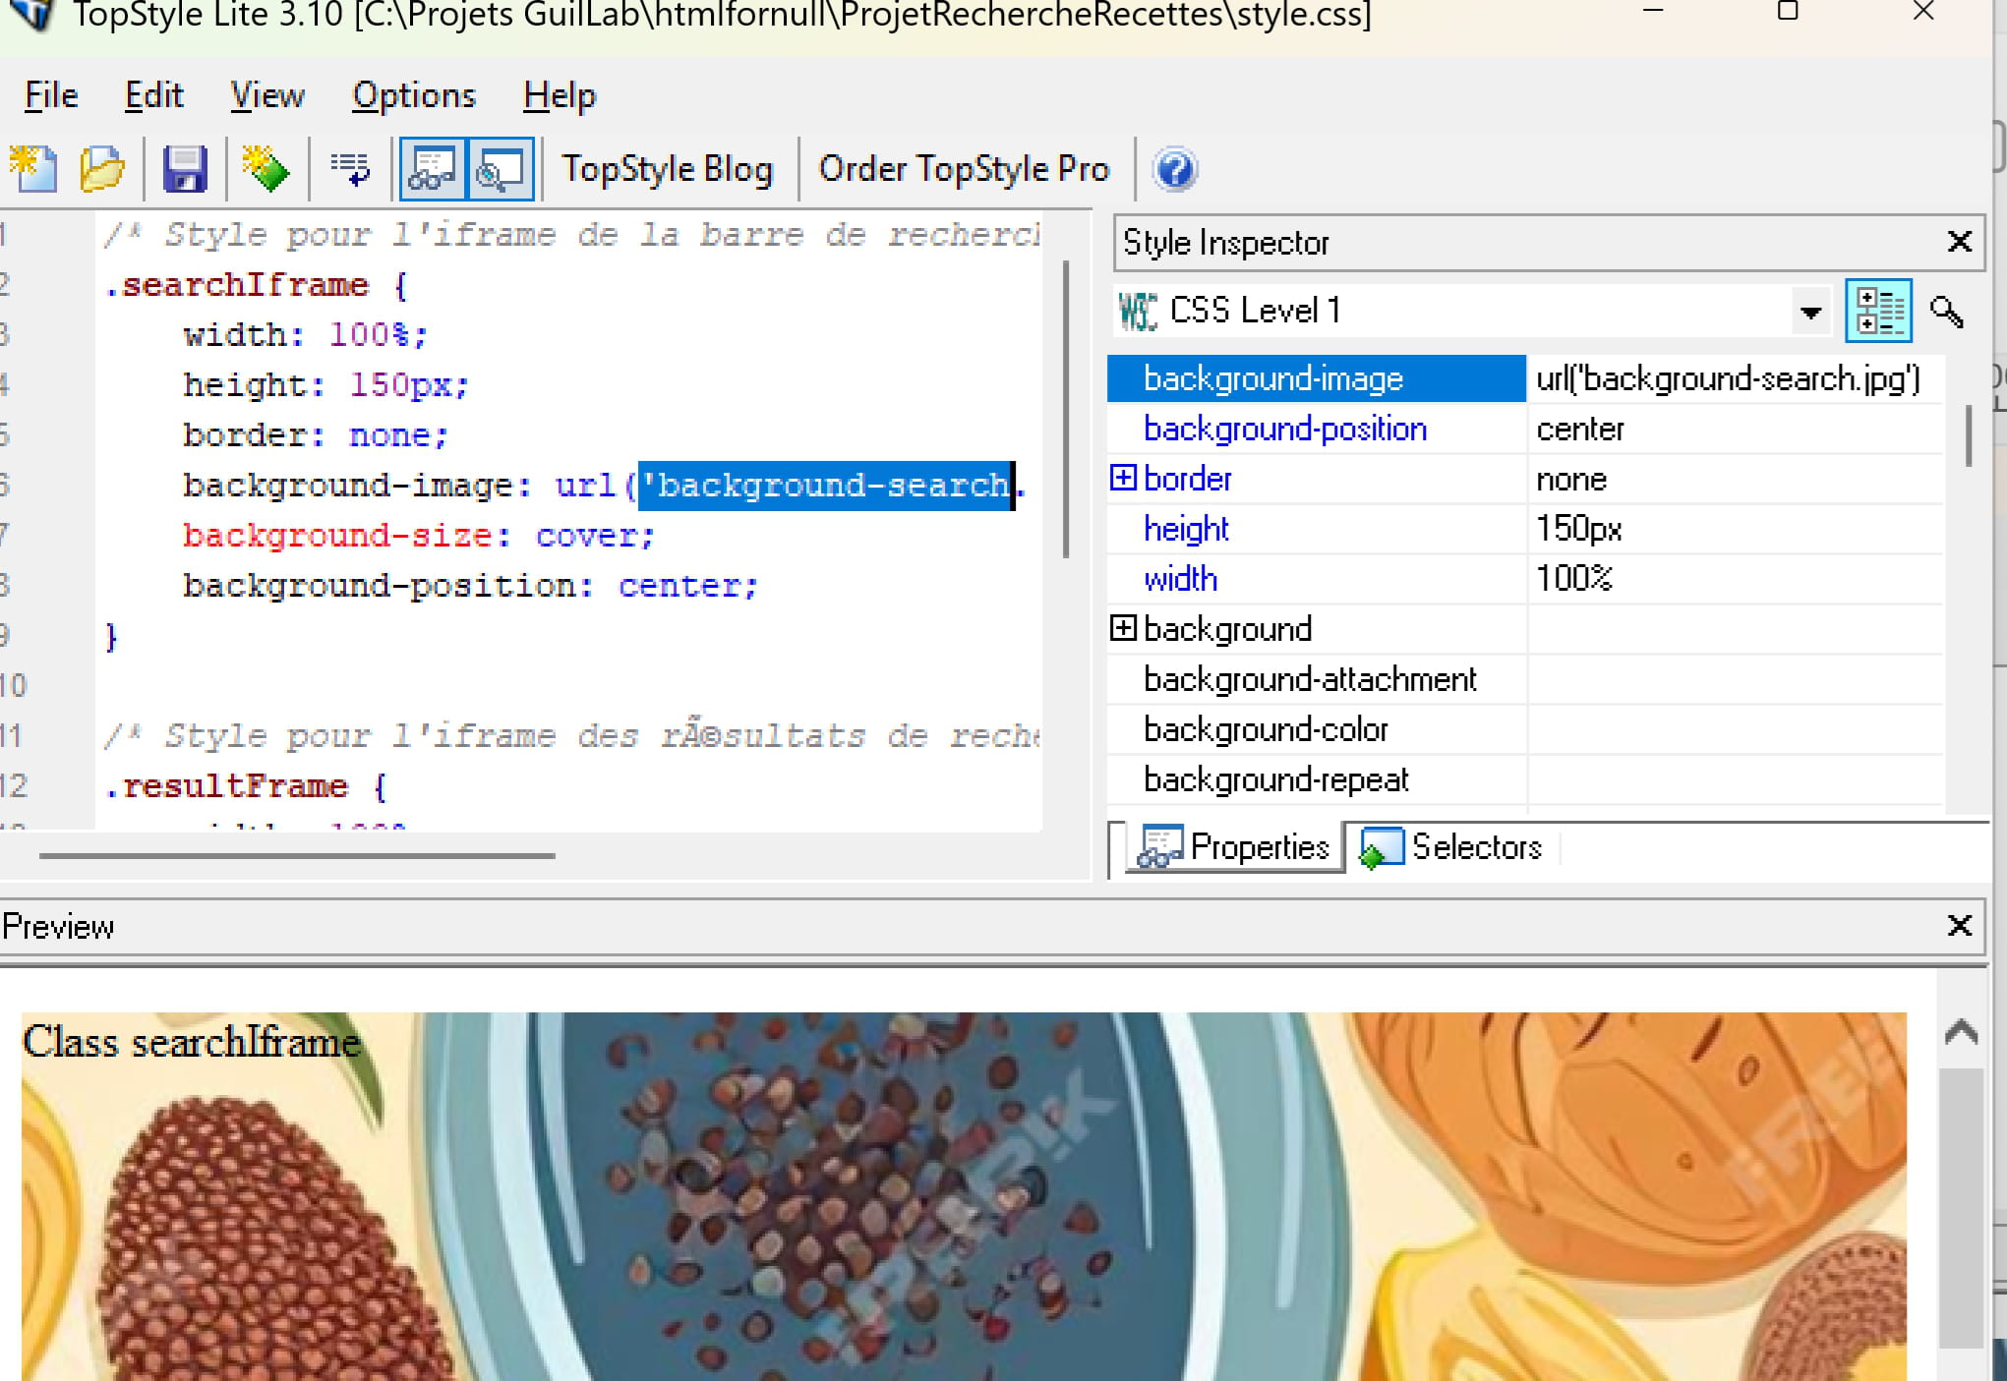Viewport: 2007px width, 1381px height.
Task: Select the width property row
Action: click(x=1317, y=579)
